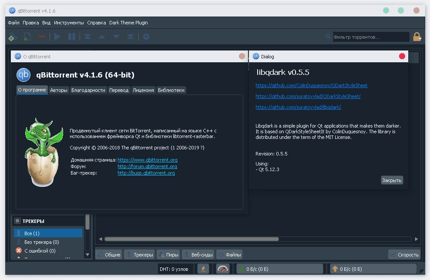The image size is (430, 280).
Task: Click the horizontal scrollbar left arrow
Action: 101,239
